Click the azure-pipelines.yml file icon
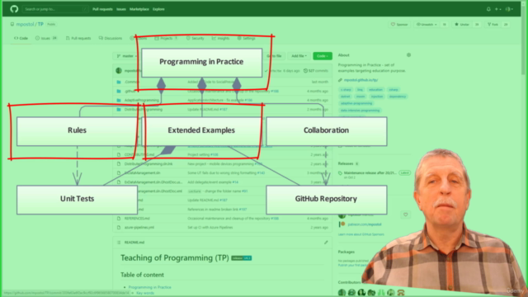 [119, 228]
